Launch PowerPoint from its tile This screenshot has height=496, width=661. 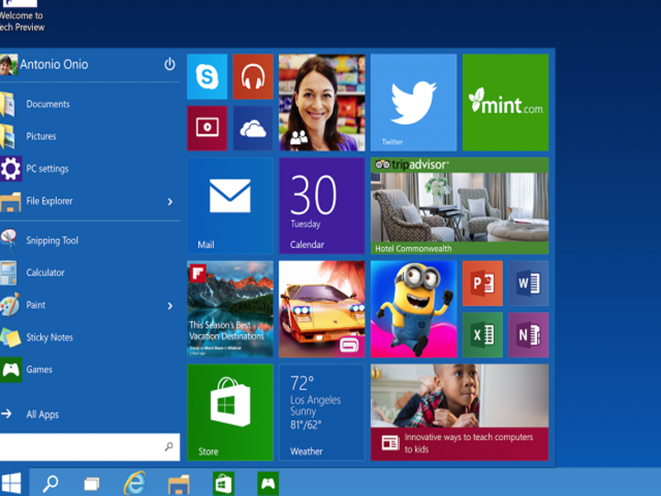coord(483,284)
